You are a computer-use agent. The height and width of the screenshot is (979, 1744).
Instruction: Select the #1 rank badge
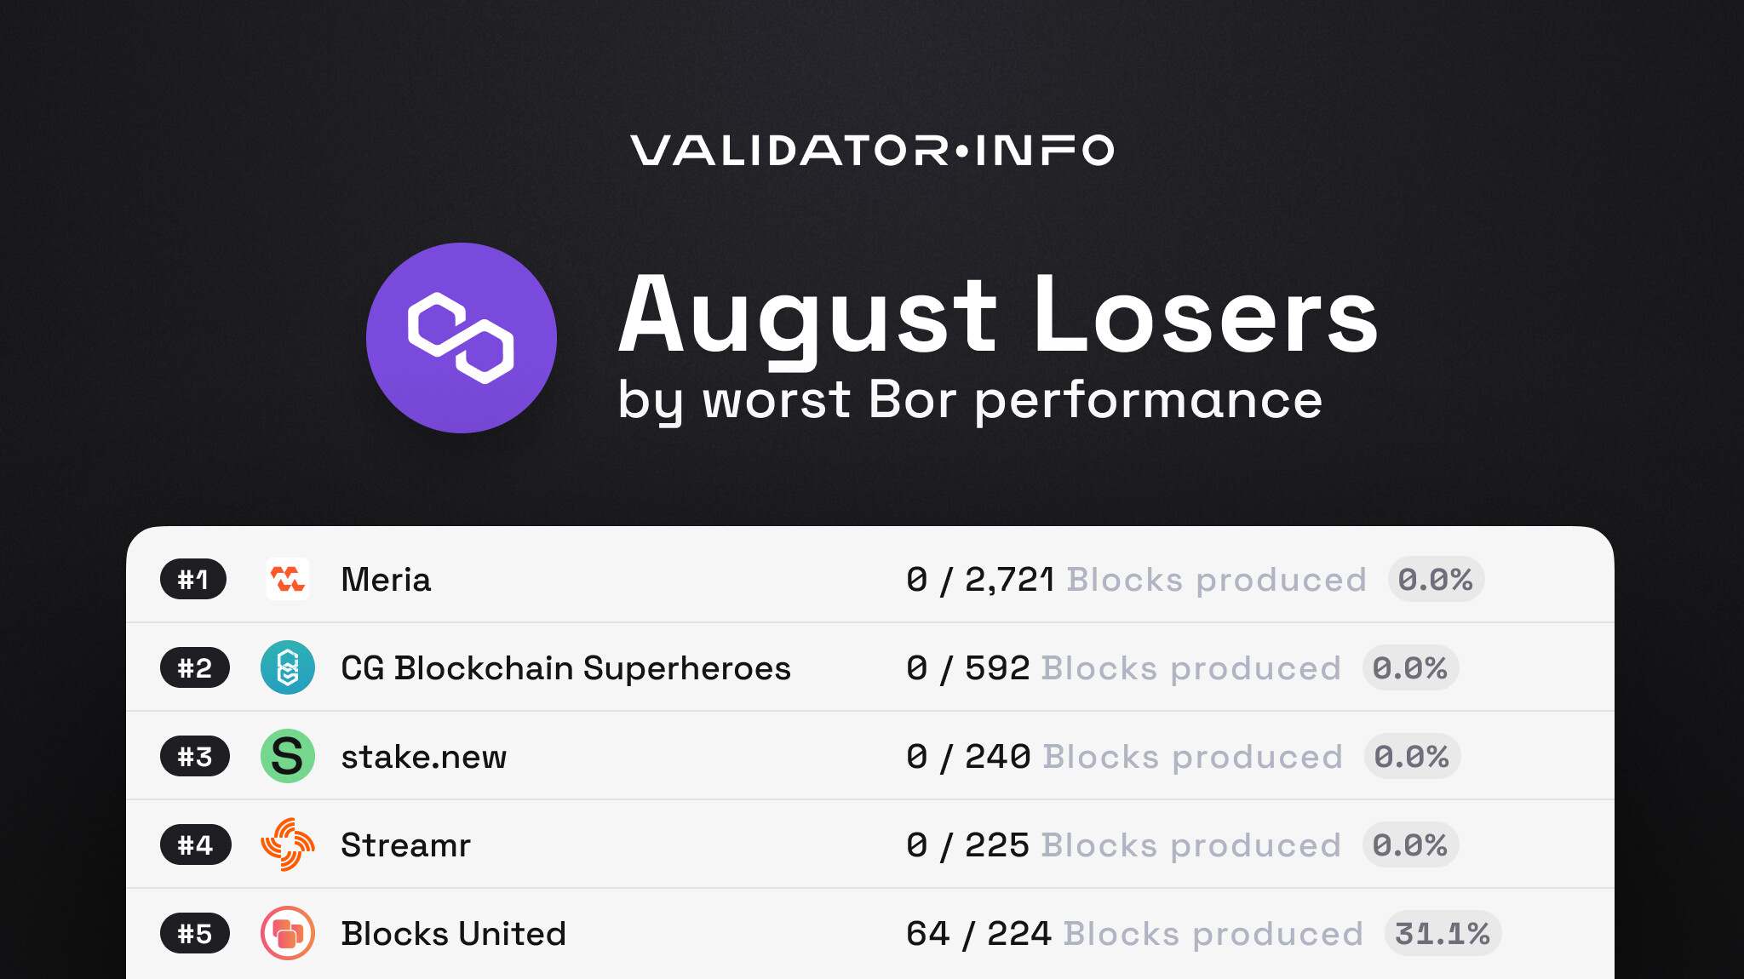pos(193,580)
